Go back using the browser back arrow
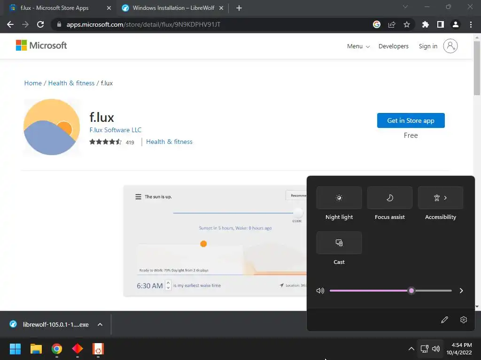The height and width of the screenshot is (360, 481). [x=10, y=24]
